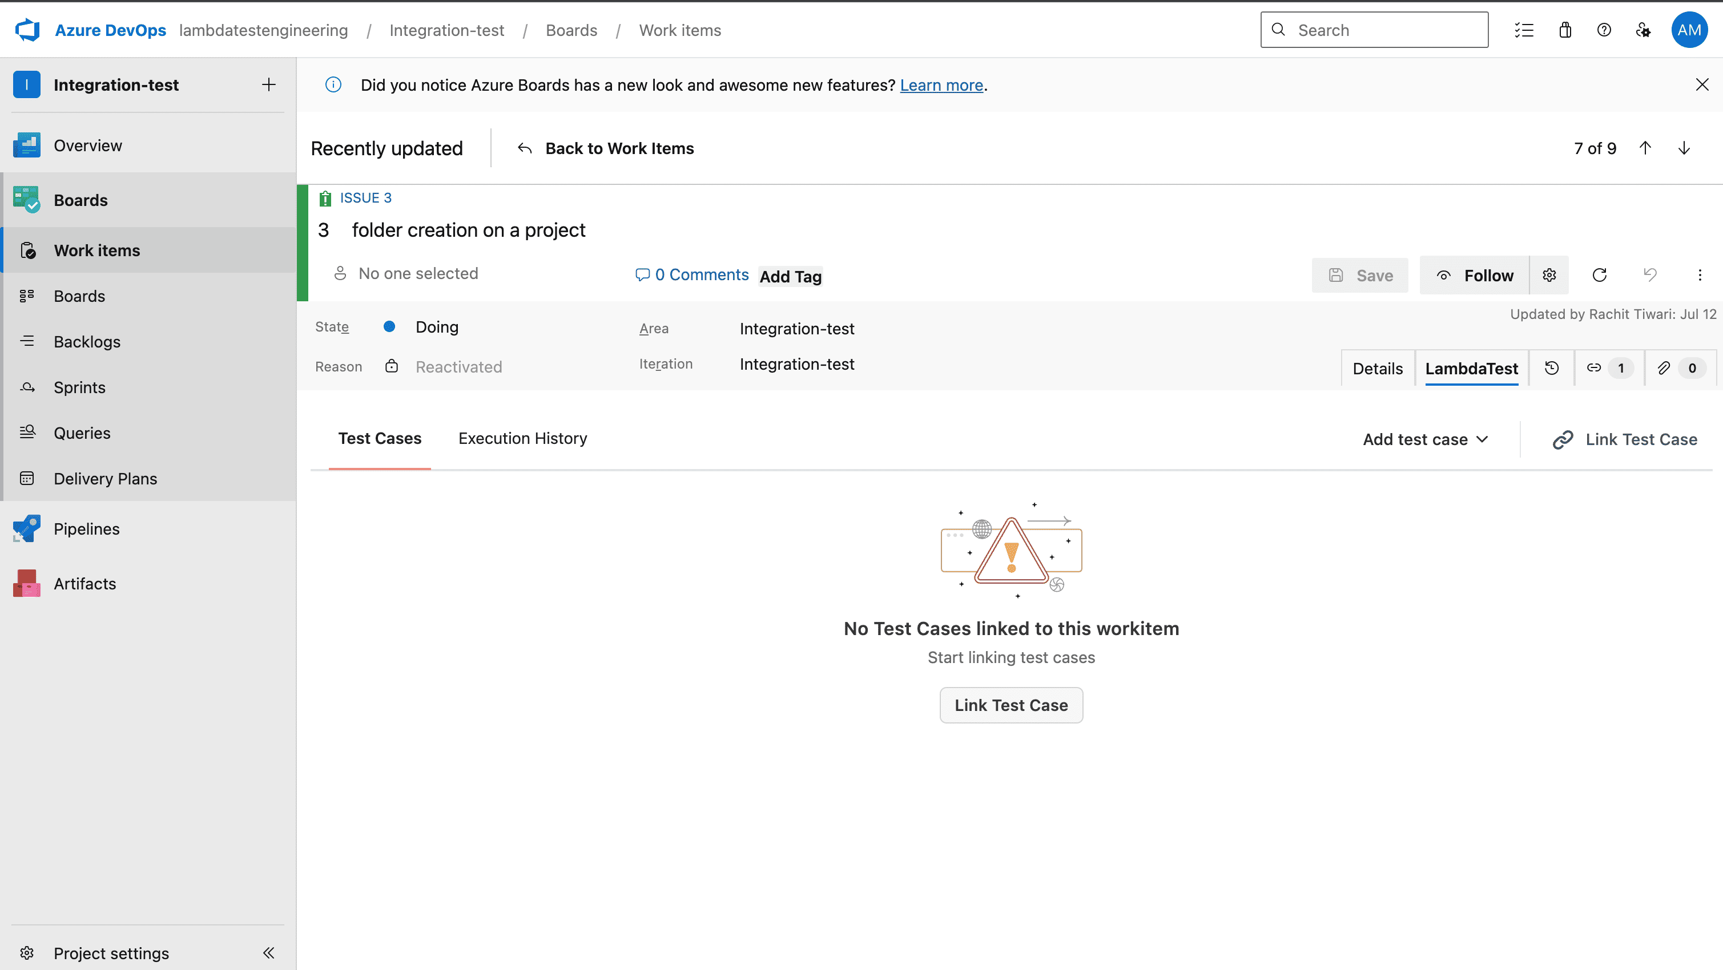
Task: Open the Pipelines section in the sidebar
Action: [86, 528]
